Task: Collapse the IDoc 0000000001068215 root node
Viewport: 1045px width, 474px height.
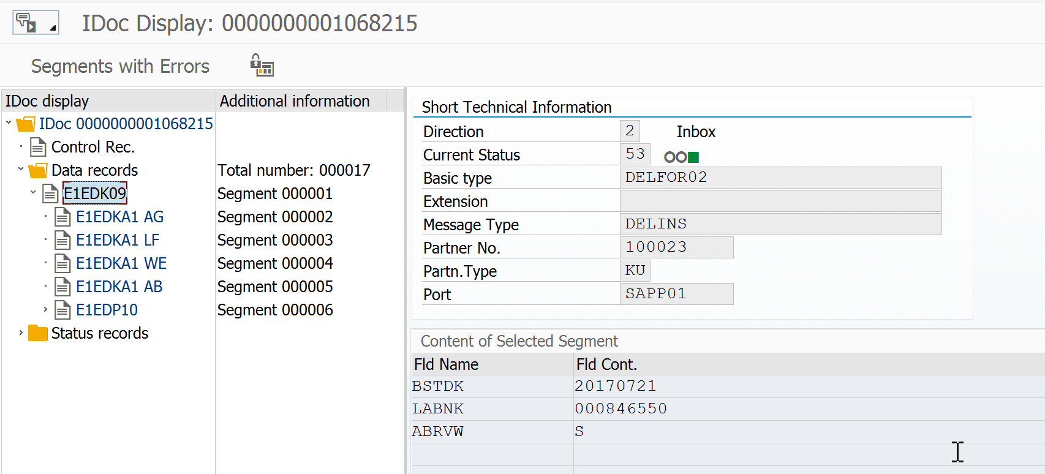Action: coord(9,123)
